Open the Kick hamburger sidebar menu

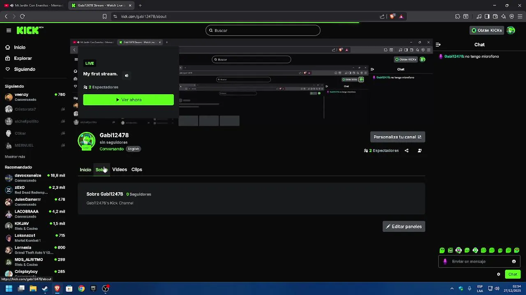pyautogui.click(x=9, y=30)
